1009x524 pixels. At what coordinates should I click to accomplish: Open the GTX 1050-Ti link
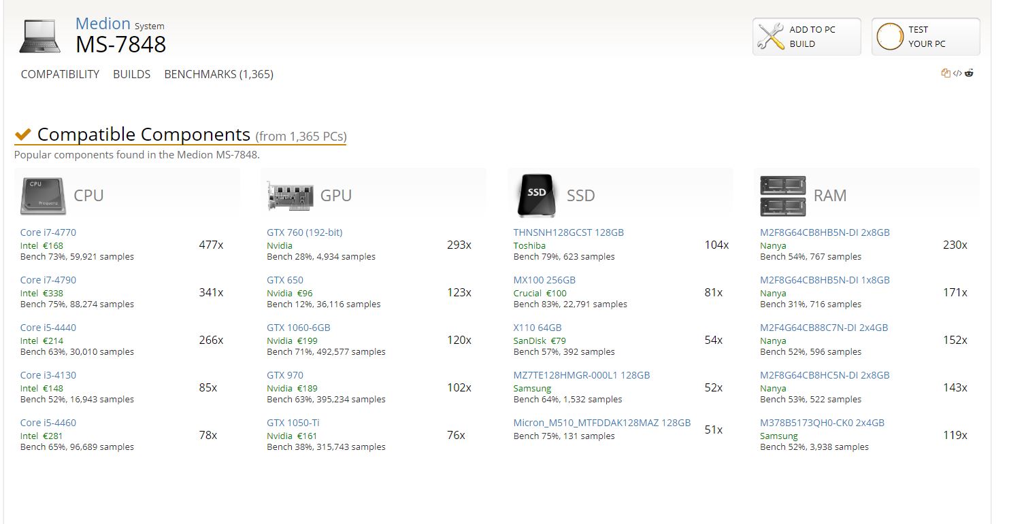[293, 423]
